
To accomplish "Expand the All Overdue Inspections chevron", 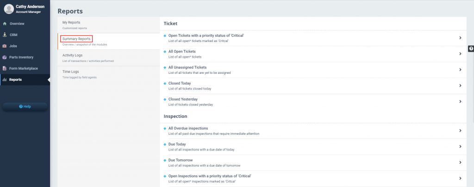I will point(460,131).
